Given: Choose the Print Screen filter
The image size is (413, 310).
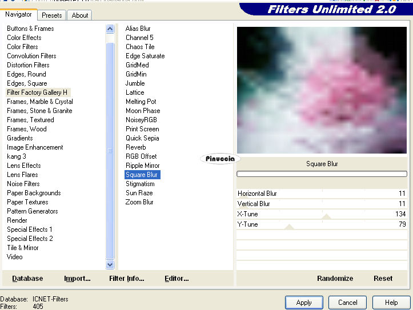Looking at the screenshot, I should pyautogui.click(x=142, y=129).
